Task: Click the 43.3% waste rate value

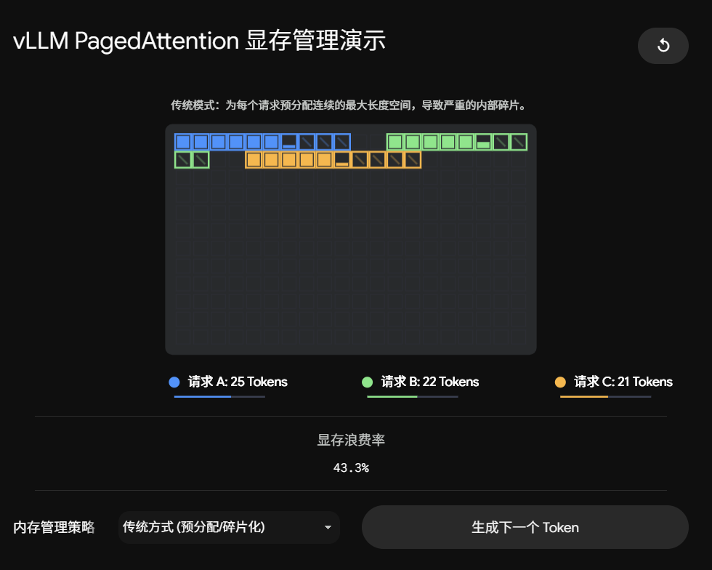Action: click(x=351, y=467)
